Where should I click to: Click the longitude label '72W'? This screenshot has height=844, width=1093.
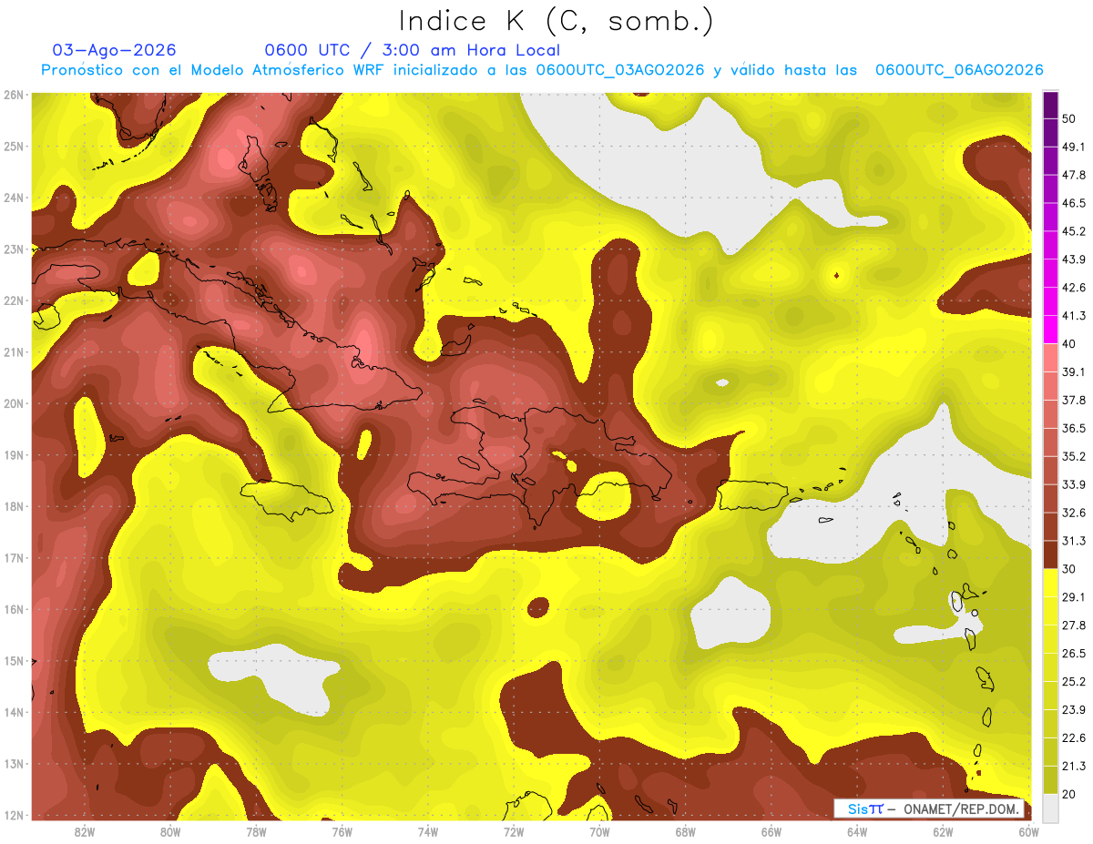(x=514, y=831)
